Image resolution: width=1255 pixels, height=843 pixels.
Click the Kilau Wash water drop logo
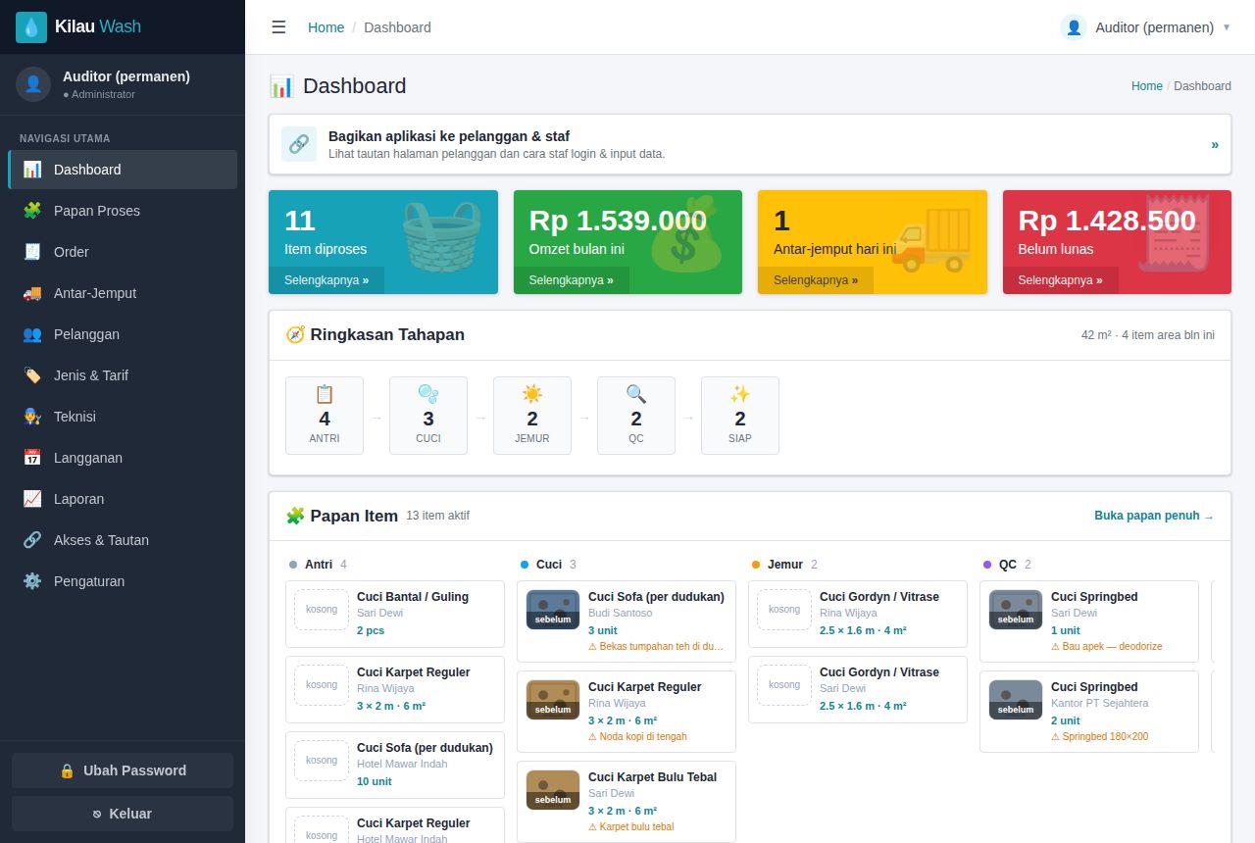(x=31, y=27)
